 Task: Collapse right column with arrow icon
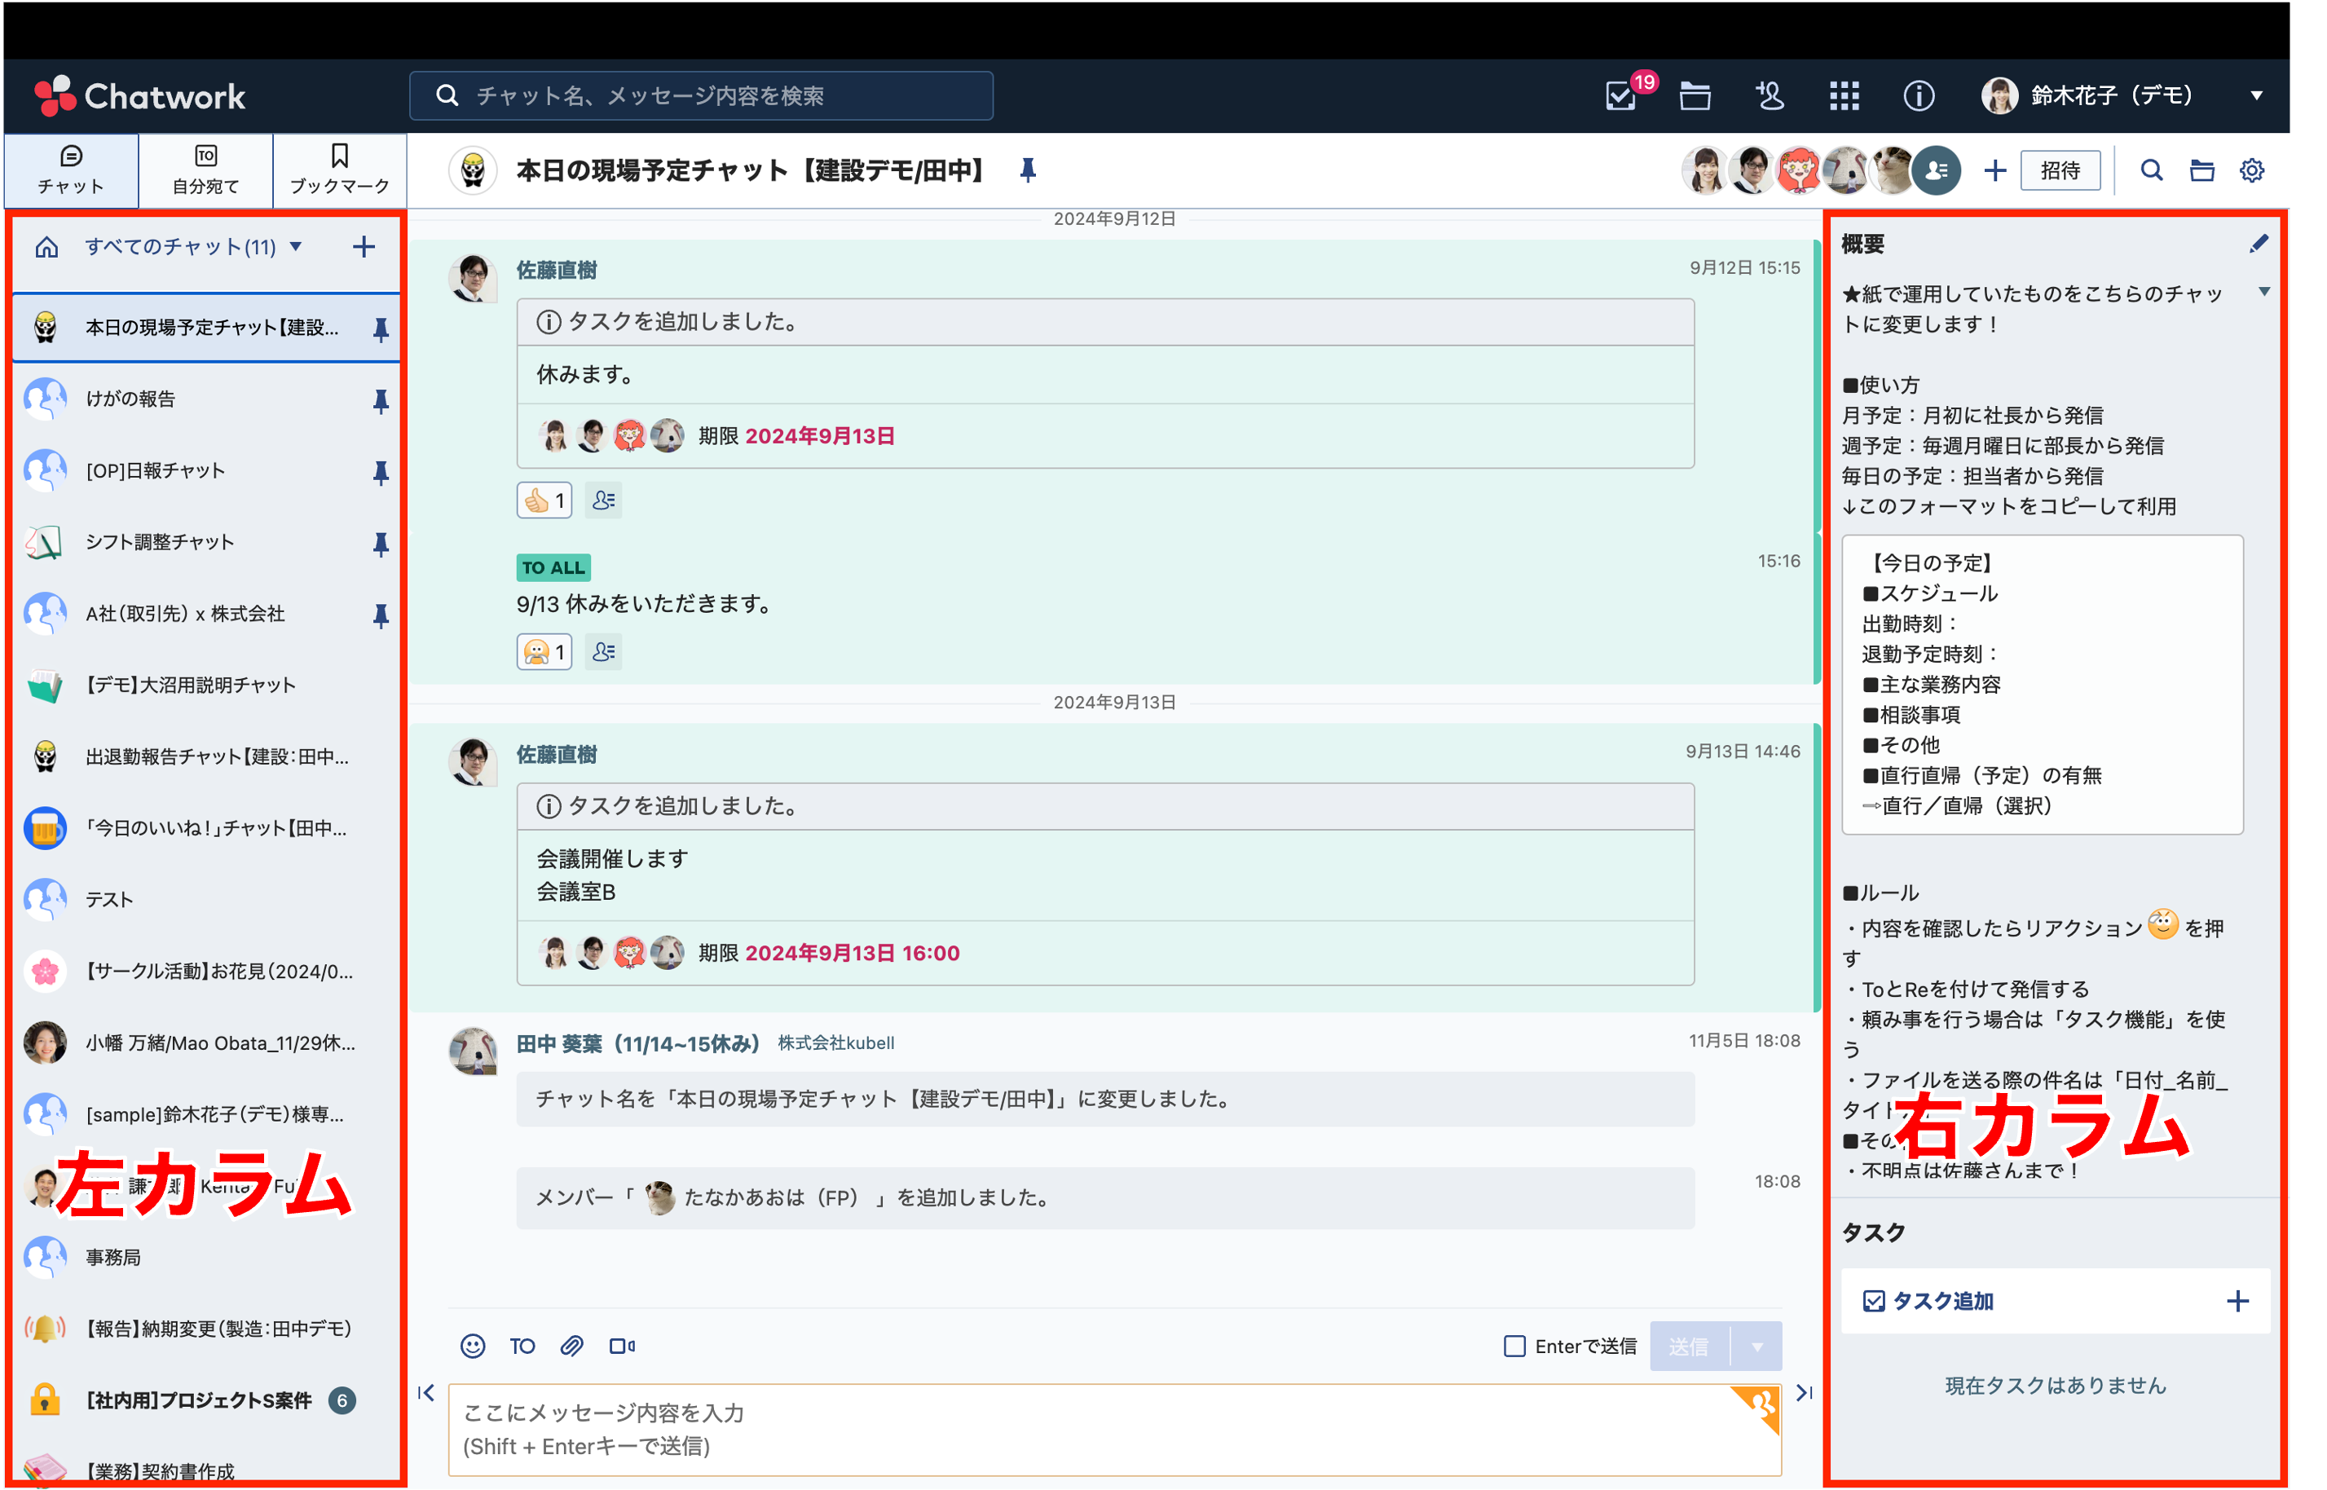(1805, 1393)
